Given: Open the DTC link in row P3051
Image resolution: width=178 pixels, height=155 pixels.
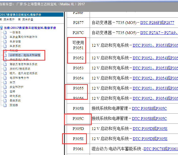Looking at the screenshot, I should (x=156, y=45).
